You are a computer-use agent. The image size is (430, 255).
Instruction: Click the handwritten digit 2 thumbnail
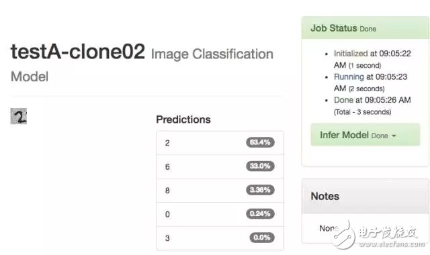point(19,116)
